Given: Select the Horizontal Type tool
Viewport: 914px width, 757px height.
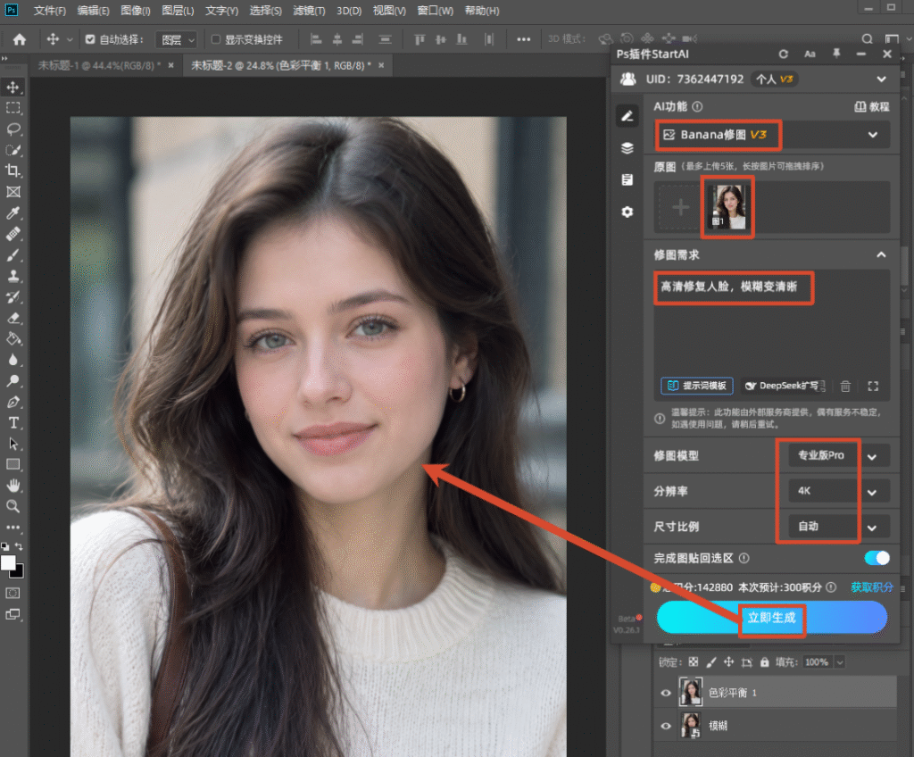Looking at the screenshot, I should tap(13, 423).
